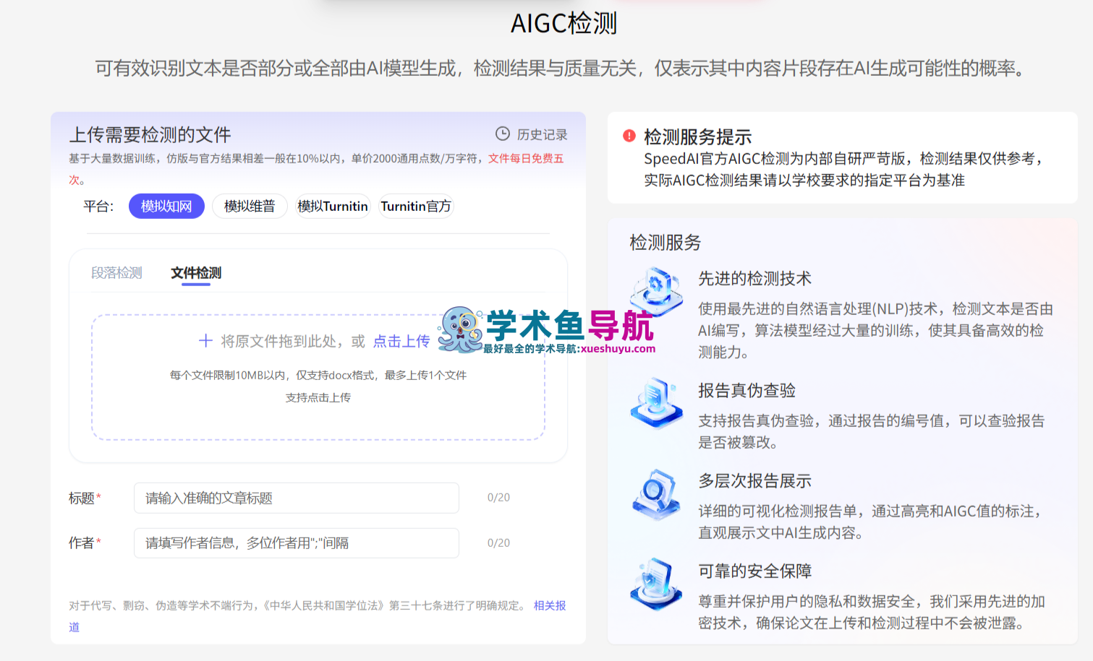Click the octopus mascot logo
The height and width of the screenshot is (661, 1093).
460,329
